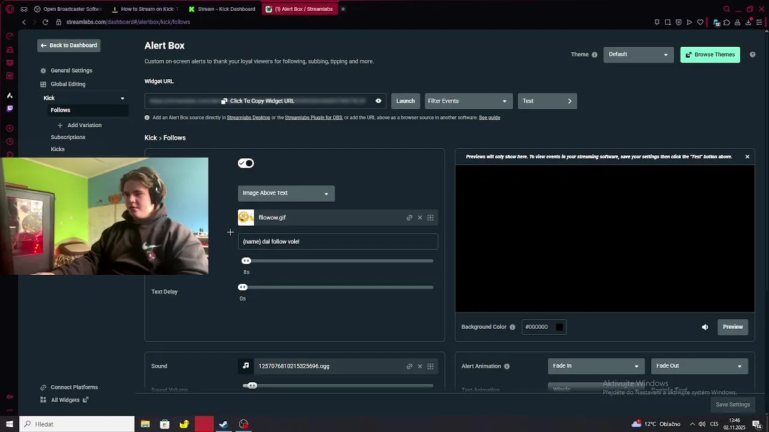Switch to Open Broadcaster Software tab

click(68, 9)
